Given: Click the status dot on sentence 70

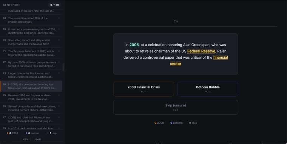Looking at the screenshot, I should (x=59, y=40).
